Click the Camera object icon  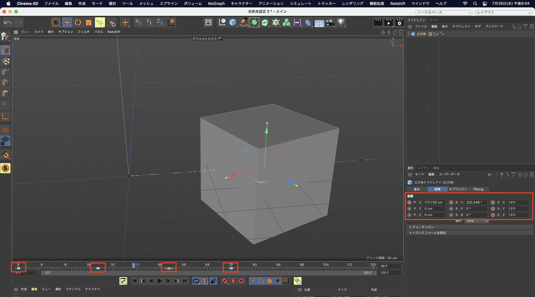pos(330,22)
